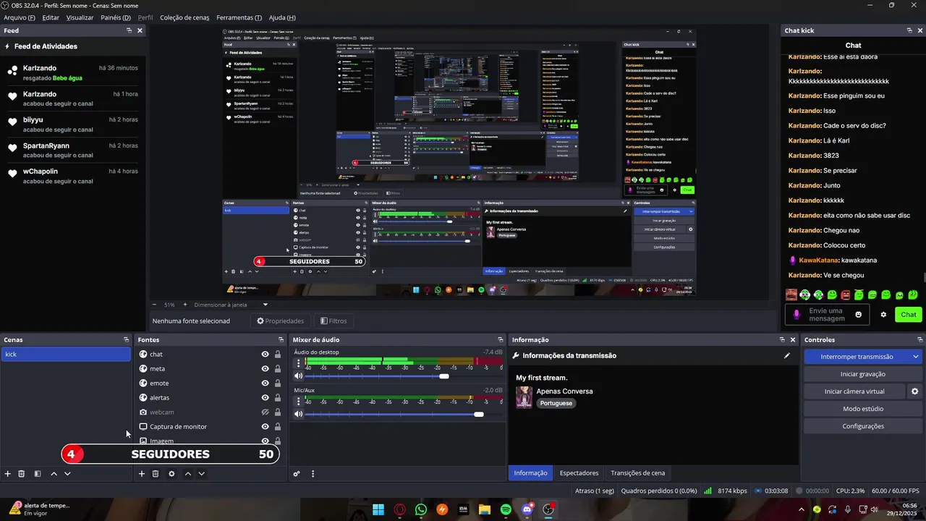Screen dimensions: 926x521
Task: Open emoji picker in chat message box
Action: [859, 315]
